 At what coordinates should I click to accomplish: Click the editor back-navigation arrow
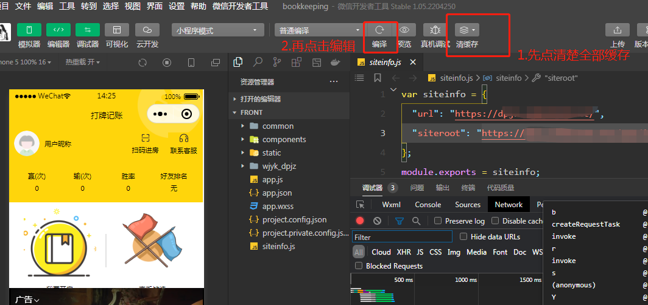coord(395,78)
